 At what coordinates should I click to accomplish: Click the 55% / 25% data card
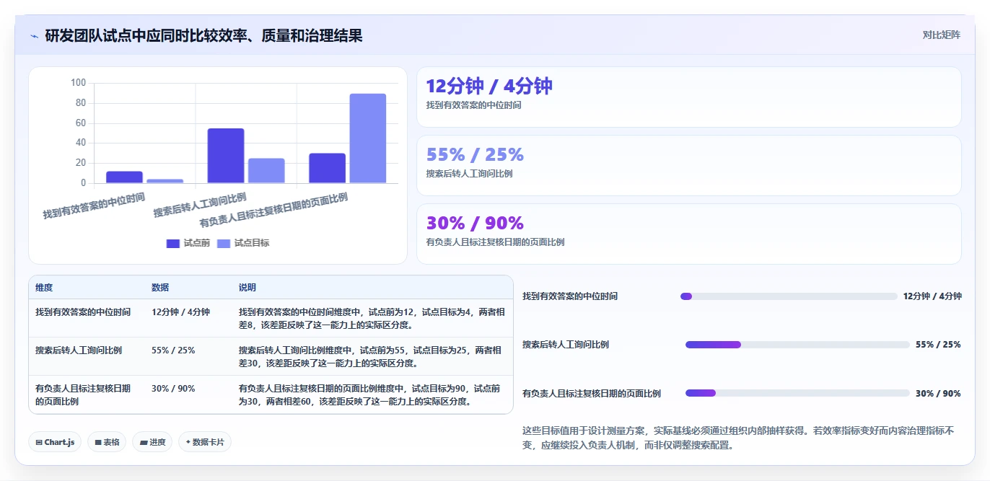pos(689,165)
